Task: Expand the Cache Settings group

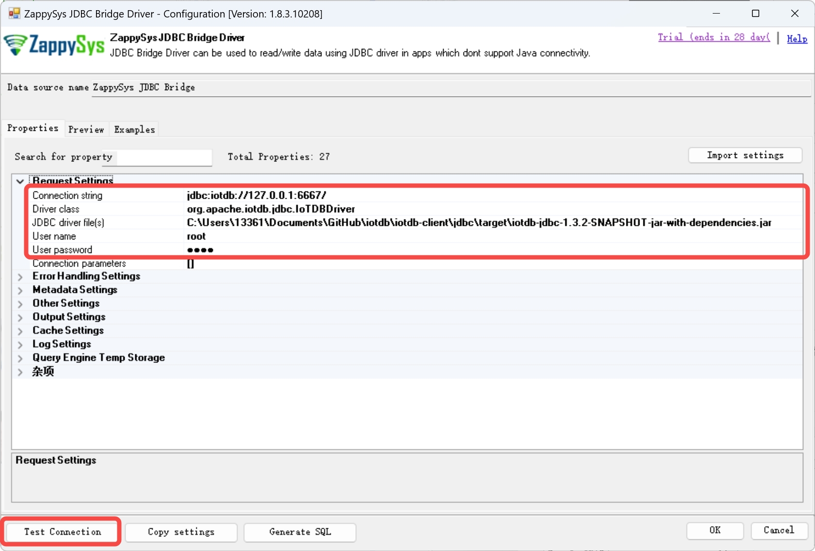Action: point(20,331)
